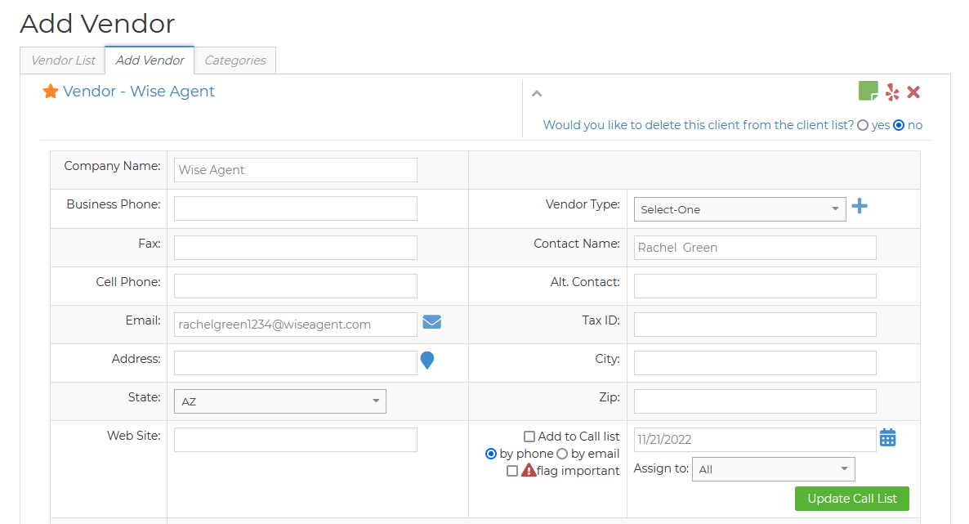This screenshot has width=969, height=524.
Task: Select the Add Vendor tab
Action: (150, 60)
